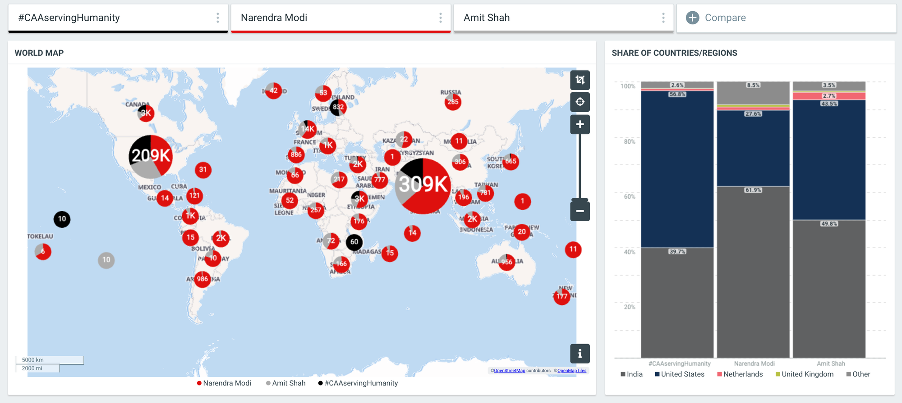Image resolution: width=902 pixels, height=403 pixels.
Task: Click the 2.7% Netherlands segment for Amit Shah
Action: click(x=829, y=96)
